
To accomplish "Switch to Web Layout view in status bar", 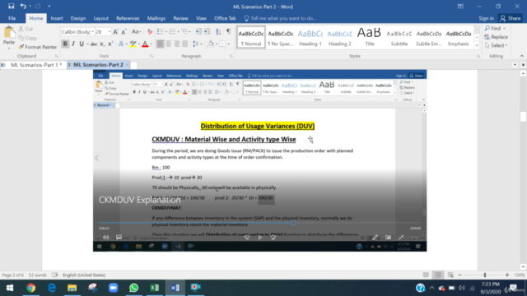I will pos(450,275).
